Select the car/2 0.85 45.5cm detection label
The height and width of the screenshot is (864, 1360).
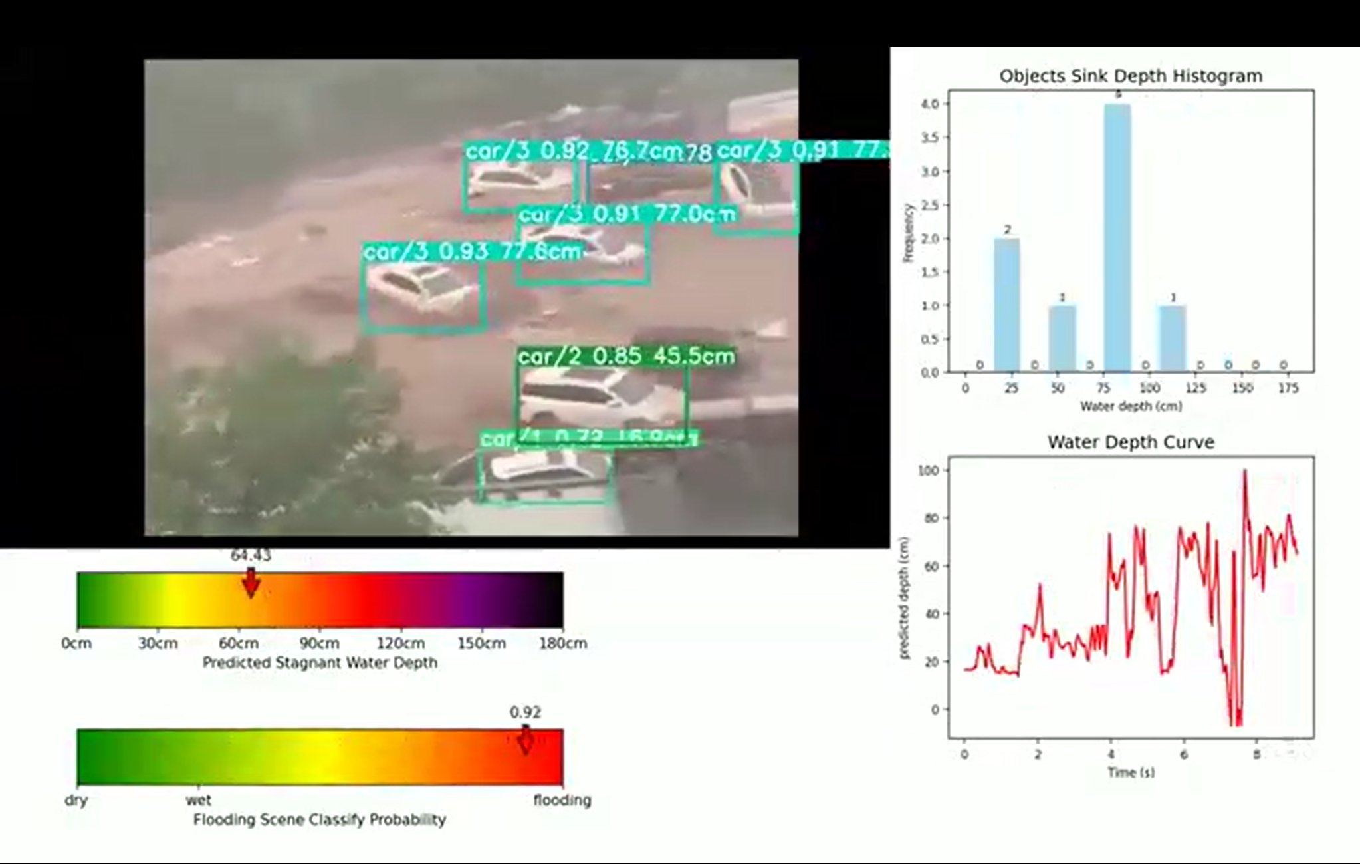[626, 357]
